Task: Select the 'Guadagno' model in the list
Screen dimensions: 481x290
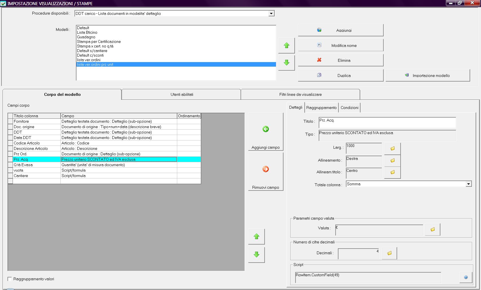Action: (x=86, y=37)
